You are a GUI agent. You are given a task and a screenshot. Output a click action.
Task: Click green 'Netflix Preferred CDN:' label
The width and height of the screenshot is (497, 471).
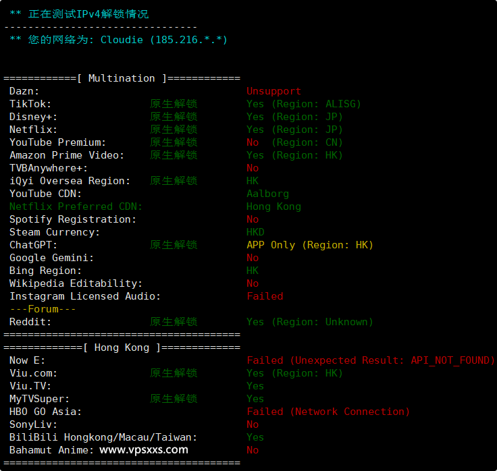(76, 206)
